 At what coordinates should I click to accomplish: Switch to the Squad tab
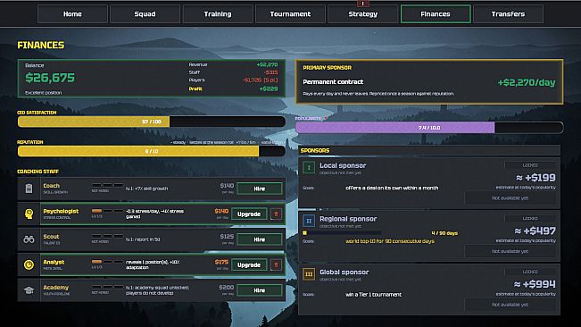[145, 14]
